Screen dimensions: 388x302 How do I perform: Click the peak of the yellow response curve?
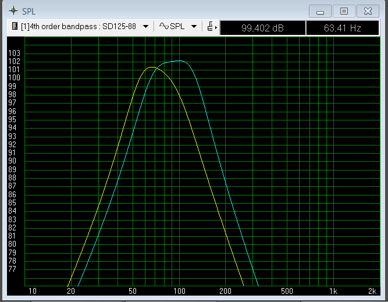coord(152,67)
